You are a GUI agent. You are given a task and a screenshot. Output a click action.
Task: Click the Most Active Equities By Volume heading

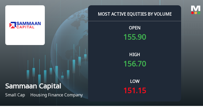[135, 14]
